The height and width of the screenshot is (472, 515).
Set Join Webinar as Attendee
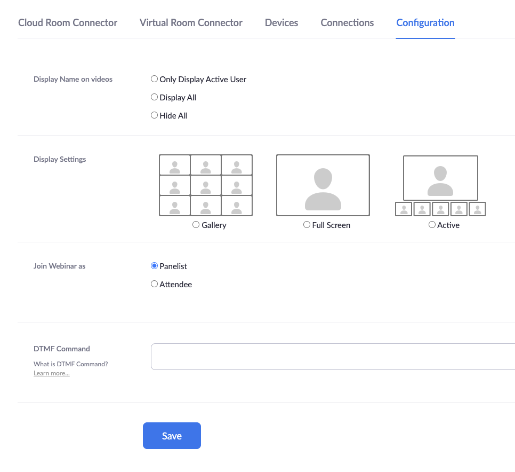[x=154, y=284]
